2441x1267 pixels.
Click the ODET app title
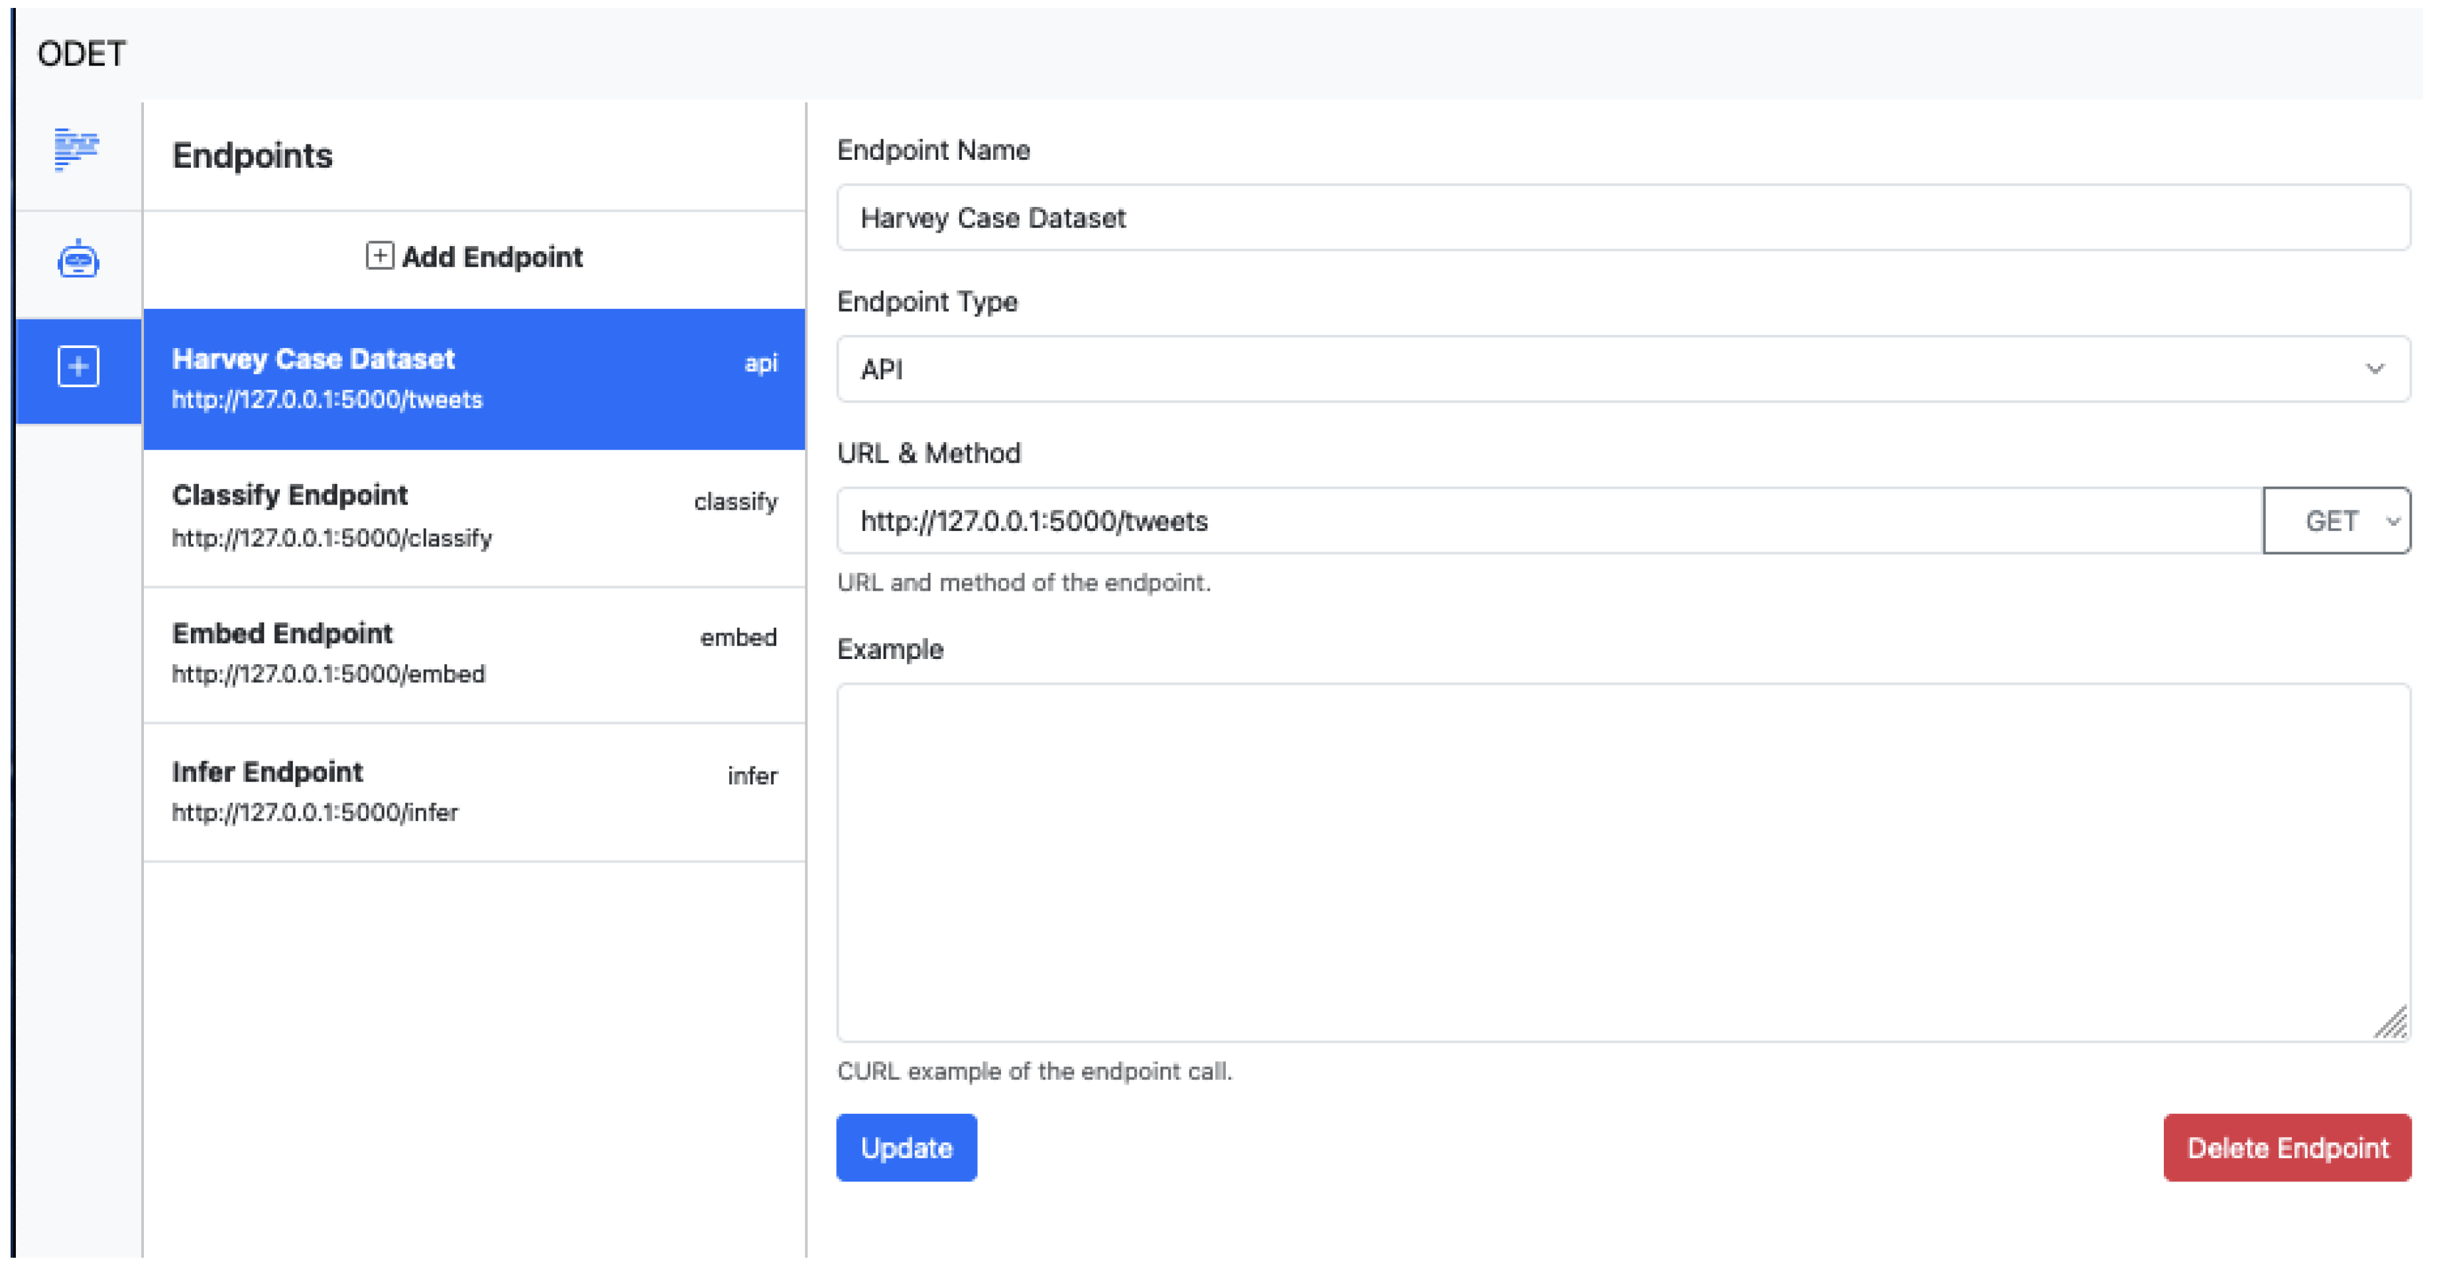coord(82,54)
